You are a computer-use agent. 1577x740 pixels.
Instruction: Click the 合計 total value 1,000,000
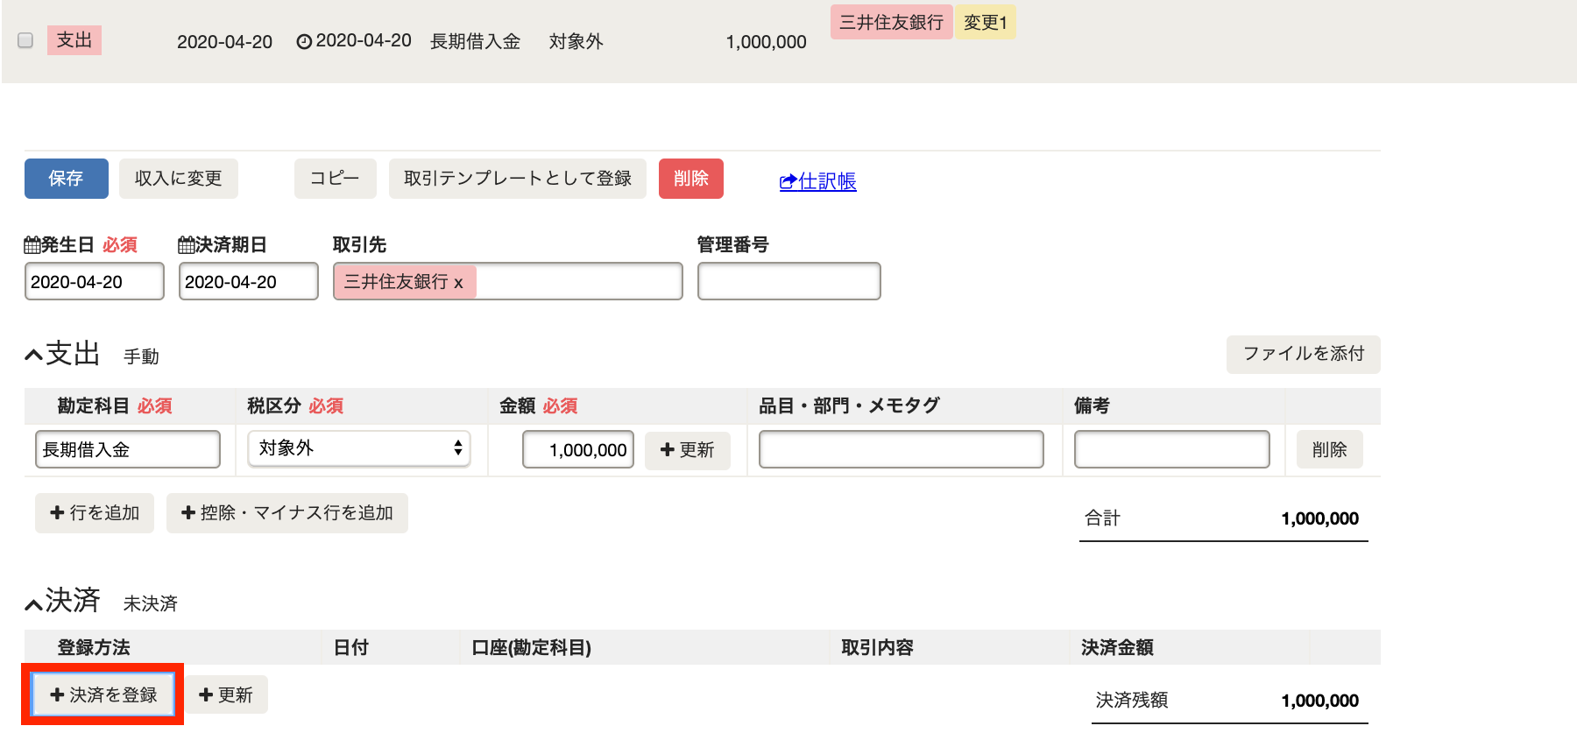pos(1319,518)
